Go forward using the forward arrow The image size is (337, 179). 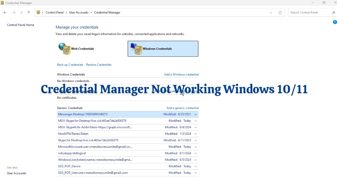coord(14,13)
